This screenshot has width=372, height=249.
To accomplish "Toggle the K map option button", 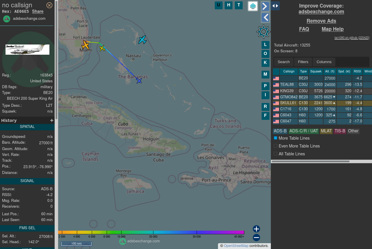I will [265, 63].
